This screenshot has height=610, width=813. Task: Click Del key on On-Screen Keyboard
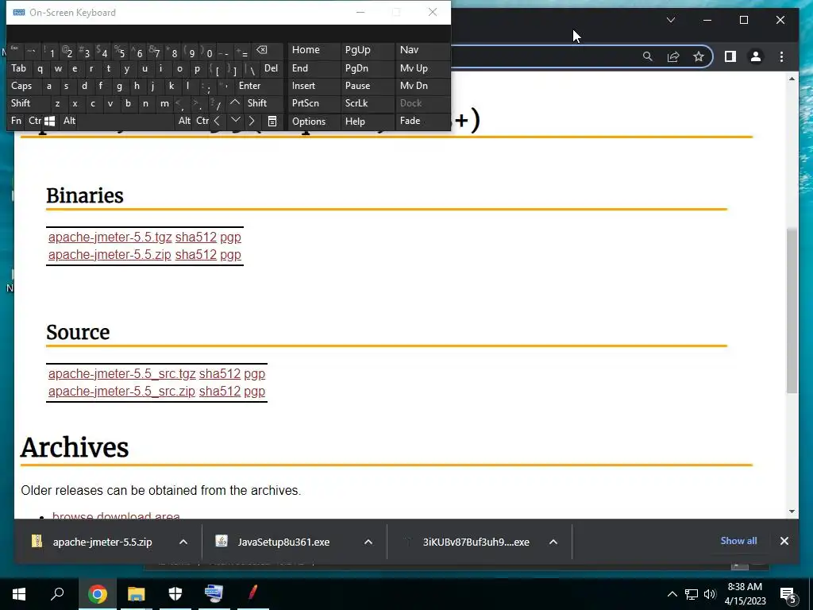click(272, 68)
